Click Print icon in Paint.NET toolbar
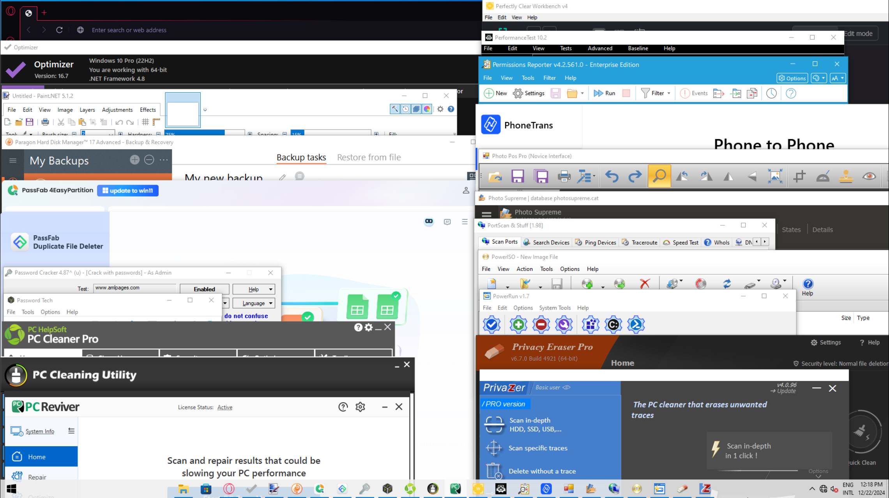The image size is (889, 498). point(45,122)
